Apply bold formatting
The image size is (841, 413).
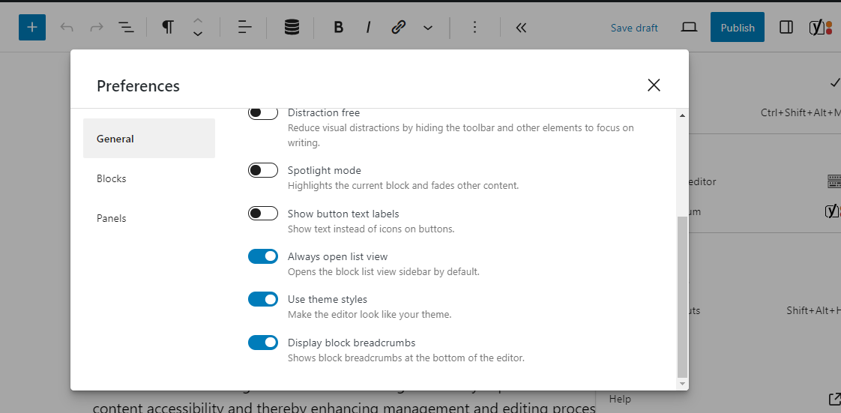click(338, 27)
